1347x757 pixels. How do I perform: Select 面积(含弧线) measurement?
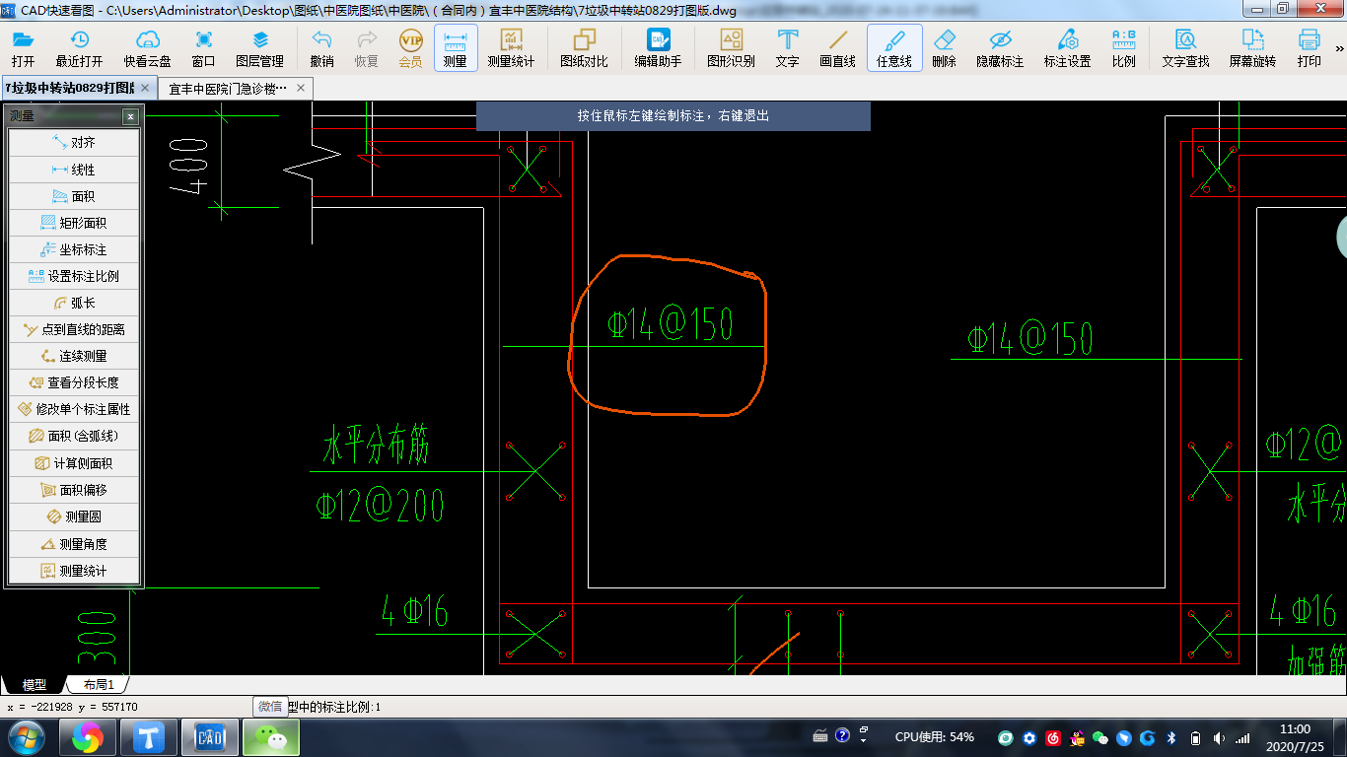[74, 436]
